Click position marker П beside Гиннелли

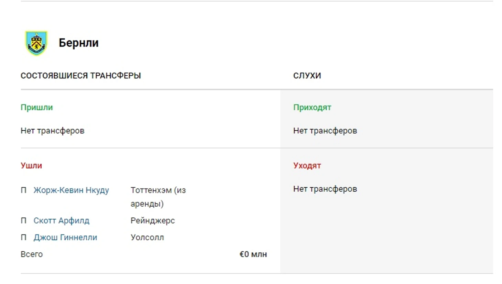pyautogui.click(x=23, y=238)
